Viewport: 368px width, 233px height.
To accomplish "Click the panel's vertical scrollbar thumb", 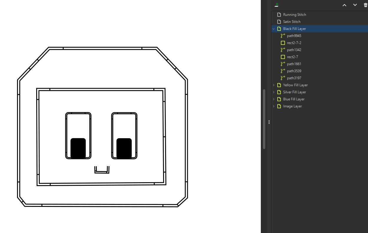I will point(264,119).
